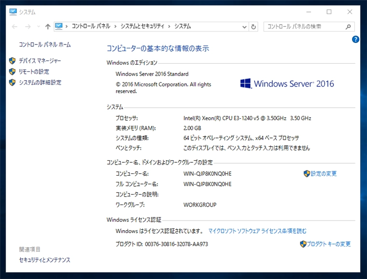Click 設定の変更 link
The image size is (367, 279).
pos(324,173)
